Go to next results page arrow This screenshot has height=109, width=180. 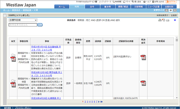[x=99, y=102]
